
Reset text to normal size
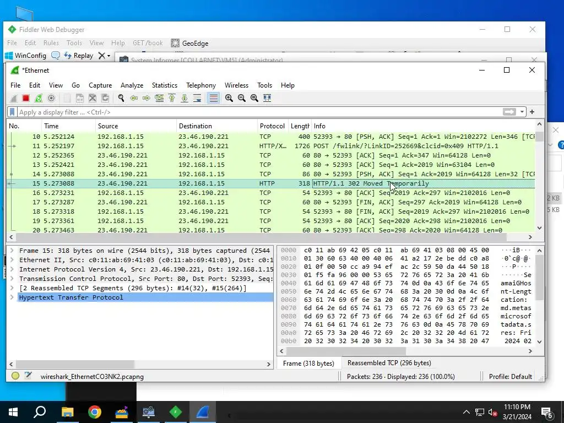[x=254, y=98]
